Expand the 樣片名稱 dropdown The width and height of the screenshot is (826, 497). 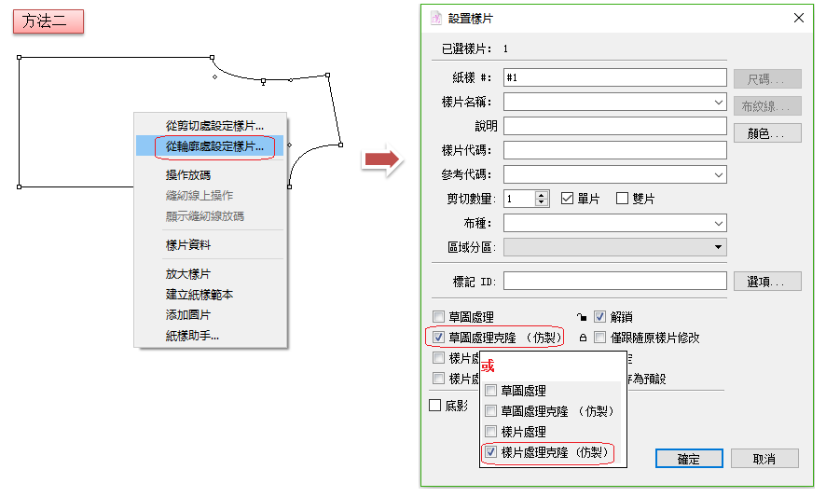(x=718, y=102)
